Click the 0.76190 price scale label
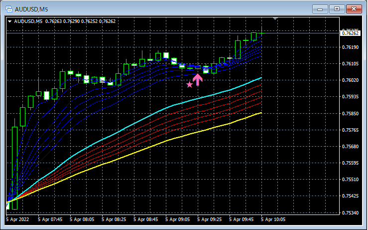The height and width of the screenshot is (230, 368). point(350,47)
